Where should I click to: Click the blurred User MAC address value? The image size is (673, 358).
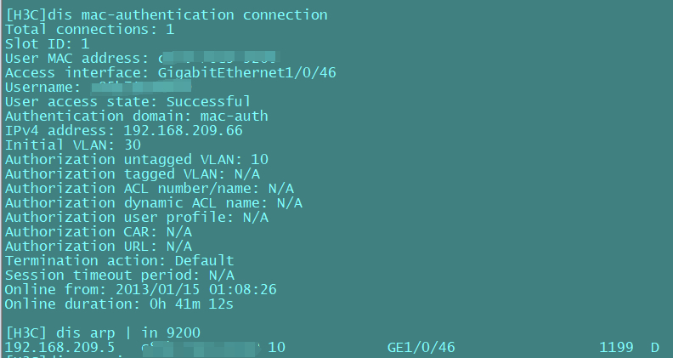[219, 57]
